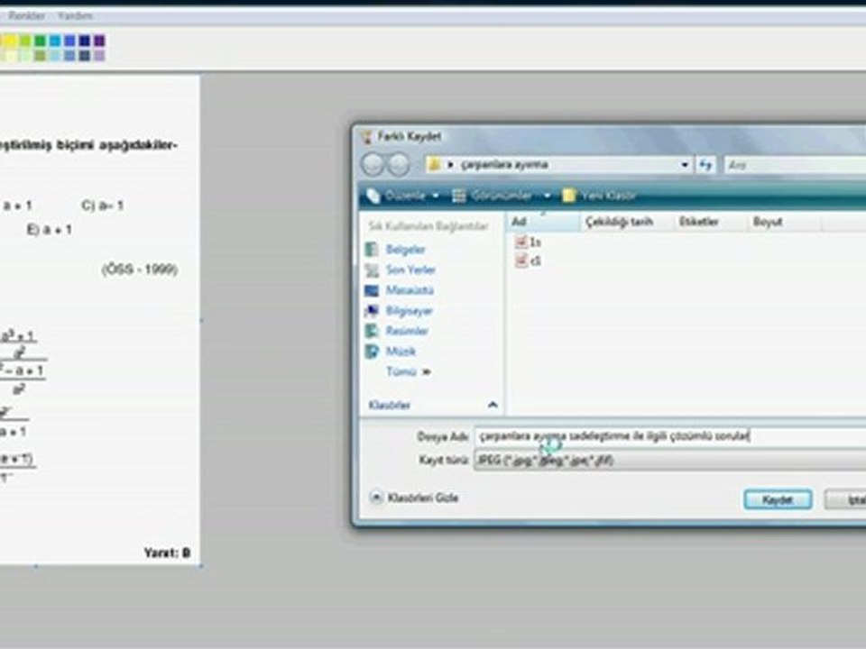Open the Renkler menu in Paint

[26, 15]
